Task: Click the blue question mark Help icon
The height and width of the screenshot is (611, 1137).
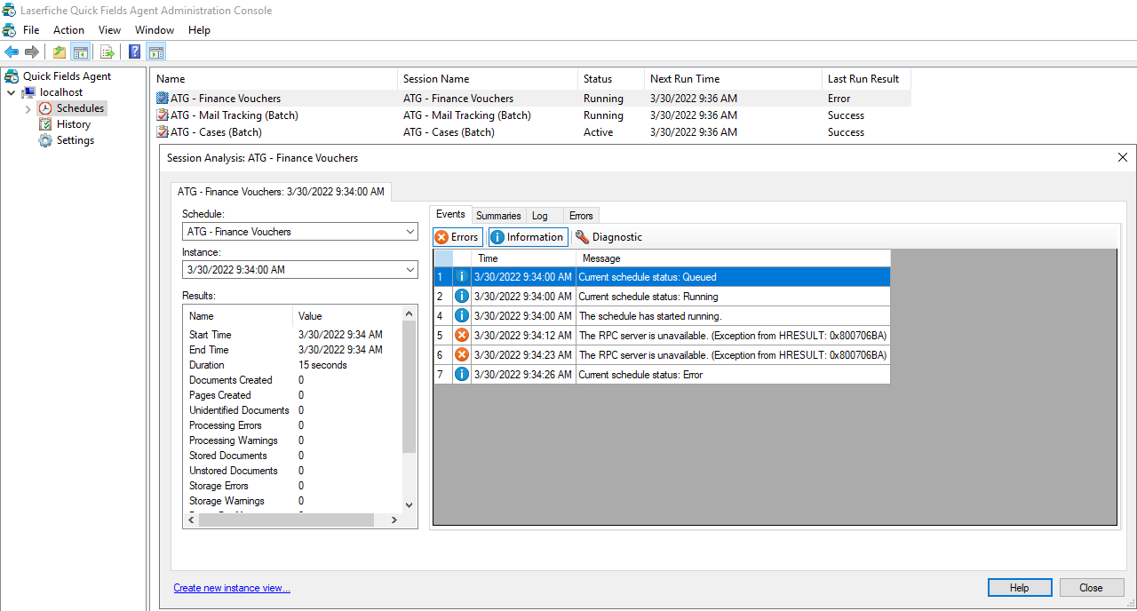Action: (135, 52)
